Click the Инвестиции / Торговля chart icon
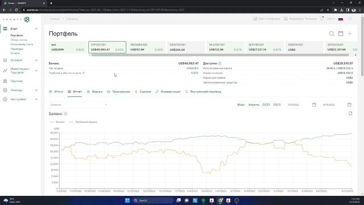The width and height of the screenshot is (364, 205). [5, 71]
